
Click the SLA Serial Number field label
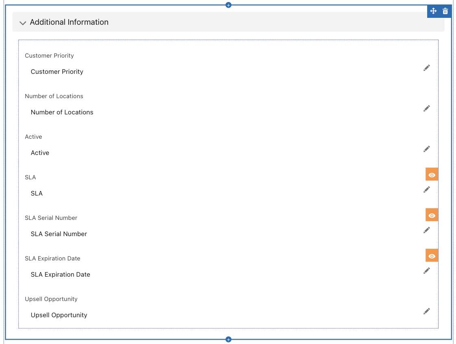(51, 218)
